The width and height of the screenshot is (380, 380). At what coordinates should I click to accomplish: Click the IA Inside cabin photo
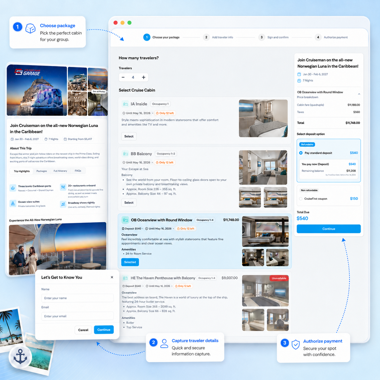pos(263,118)
